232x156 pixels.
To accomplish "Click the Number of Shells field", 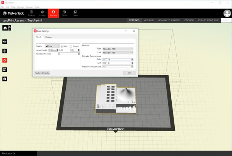I will click(x=68, y=54).
